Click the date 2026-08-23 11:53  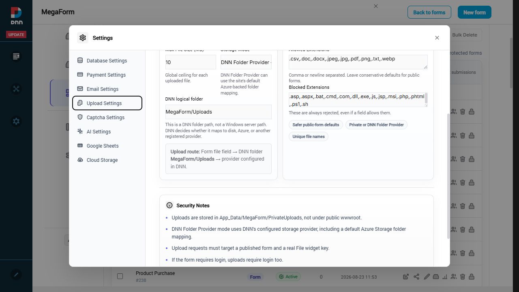coord(359,277)
